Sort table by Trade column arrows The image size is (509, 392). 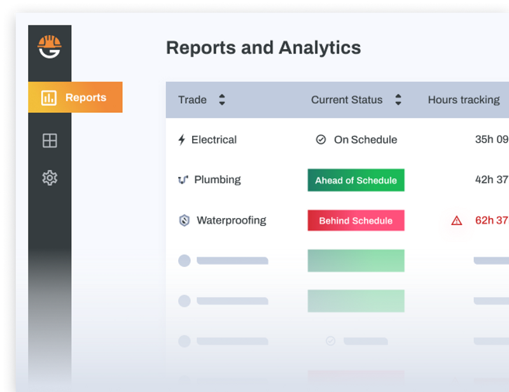pos(221,99)
